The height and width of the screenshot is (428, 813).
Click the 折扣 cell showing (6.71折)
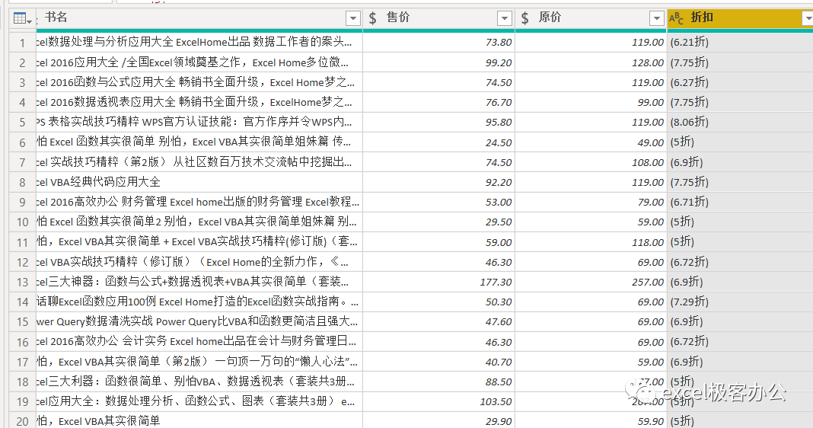740,203
